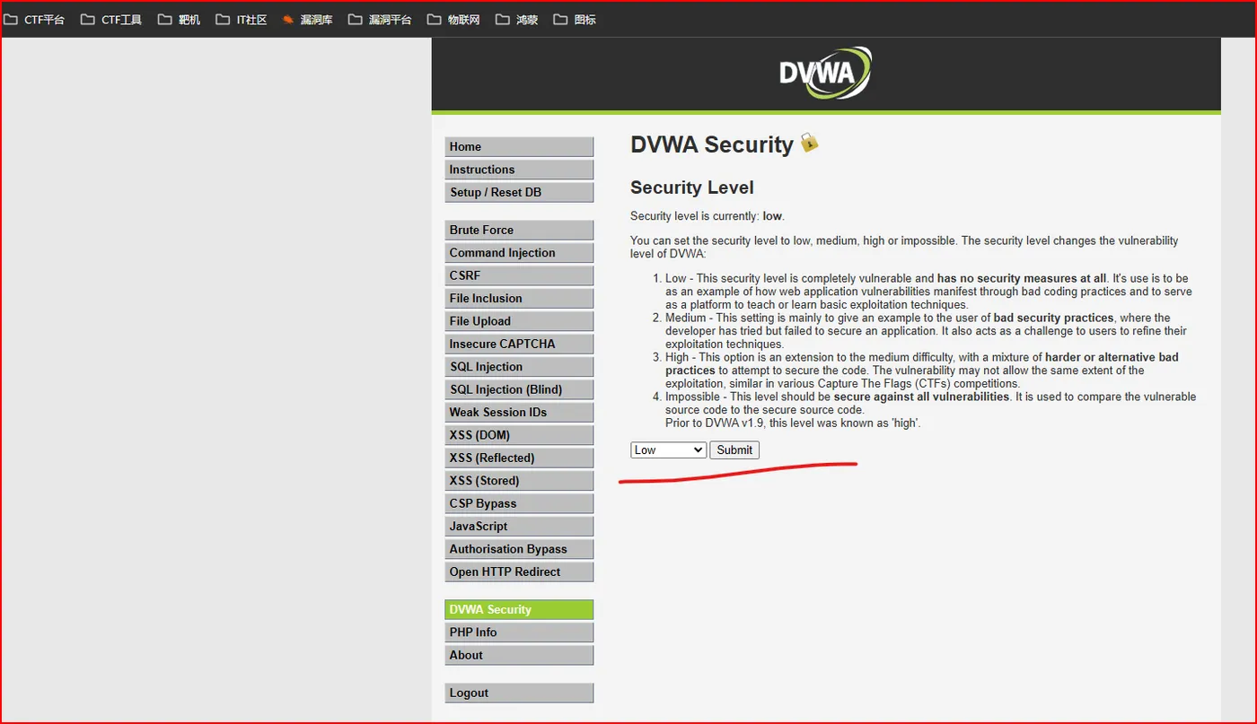Select Authorisation Bypass in the sidebar
This screenshot has width=1257, height=724.
point(519,549)
